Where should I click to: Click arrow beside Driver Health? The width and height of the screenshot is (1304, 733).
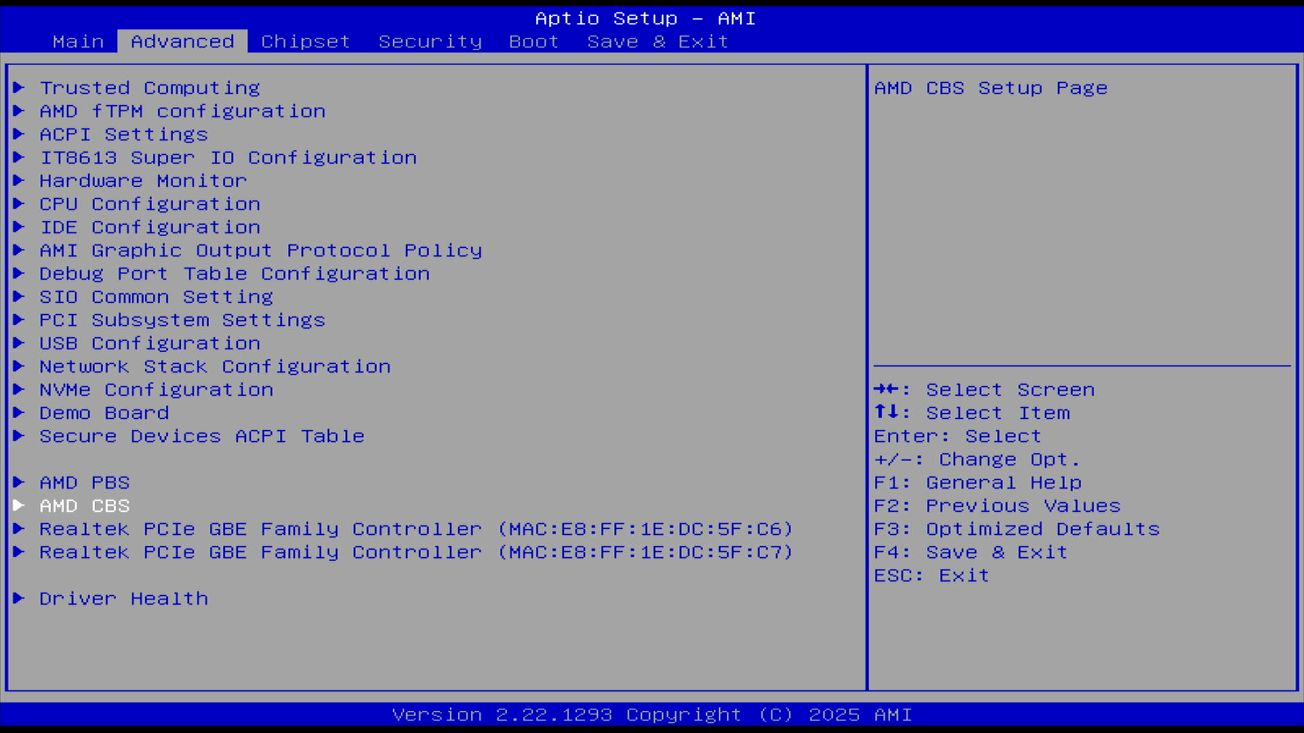[19, 598]
